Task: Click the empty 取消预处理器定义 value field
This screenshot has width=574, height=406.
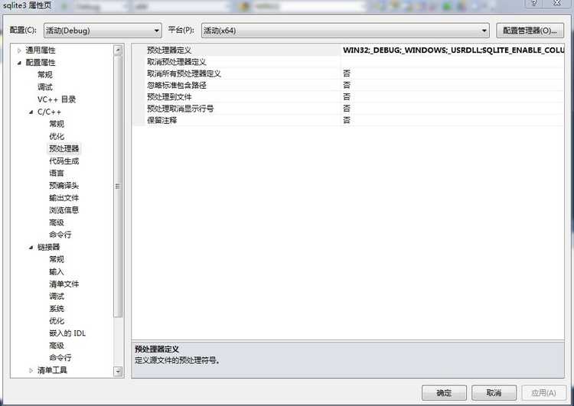Action: 453,62
